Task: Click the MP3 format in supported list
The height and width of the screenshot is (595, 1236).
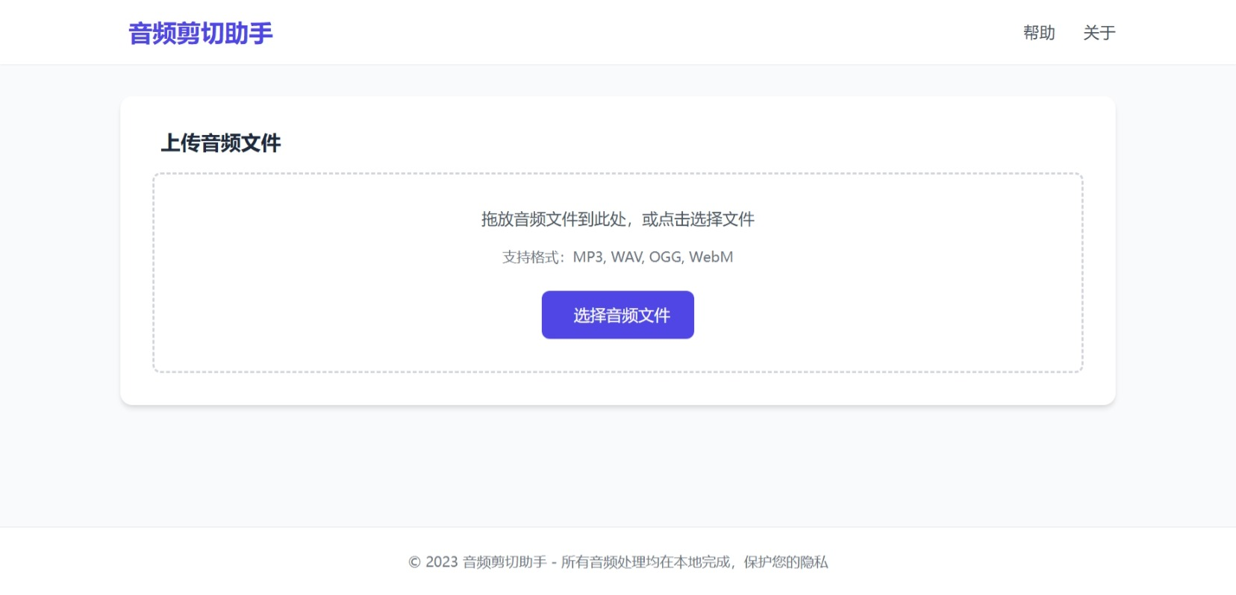Action: click(587, 257)
